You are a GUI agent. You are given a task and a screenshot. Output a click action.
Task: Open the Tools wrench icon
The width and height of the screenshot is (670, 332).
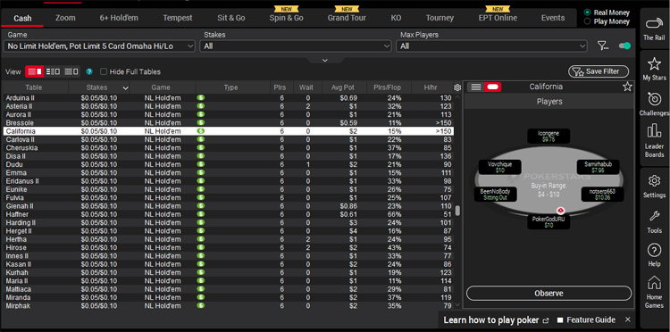point(654,216)
